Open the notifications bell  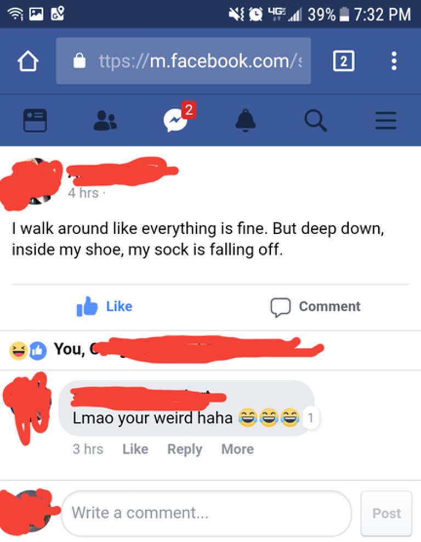click(x=246, y=120)
